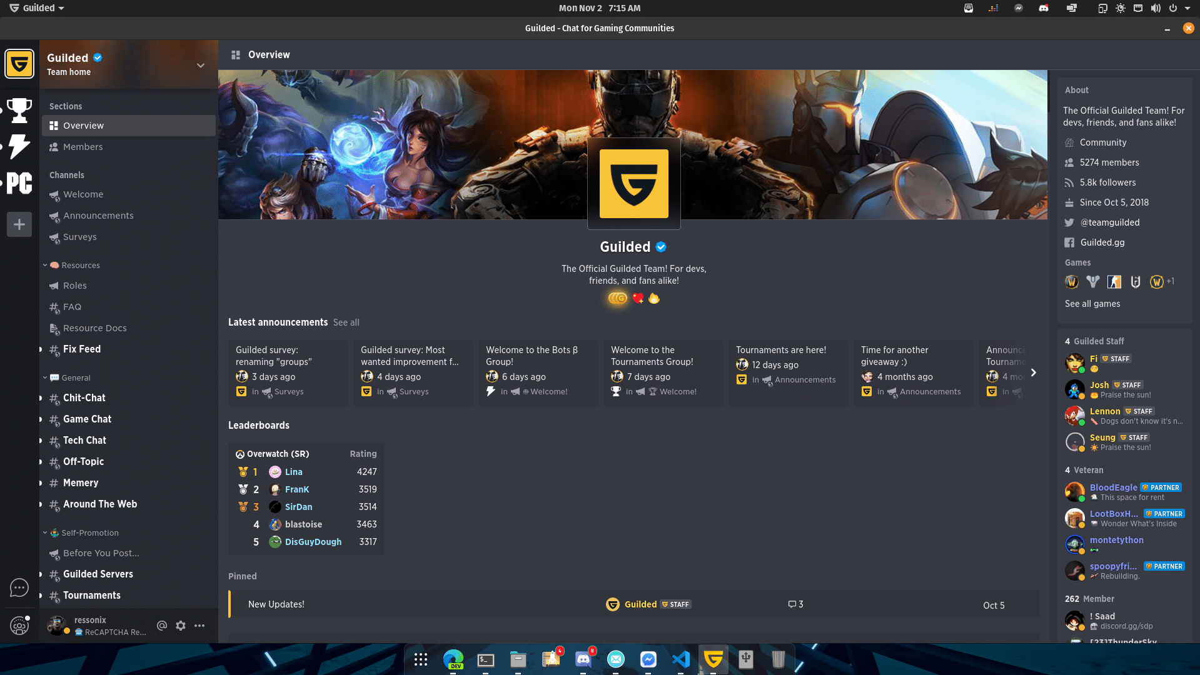Open Edge Dev browser from the dock

tap(453, 659)
